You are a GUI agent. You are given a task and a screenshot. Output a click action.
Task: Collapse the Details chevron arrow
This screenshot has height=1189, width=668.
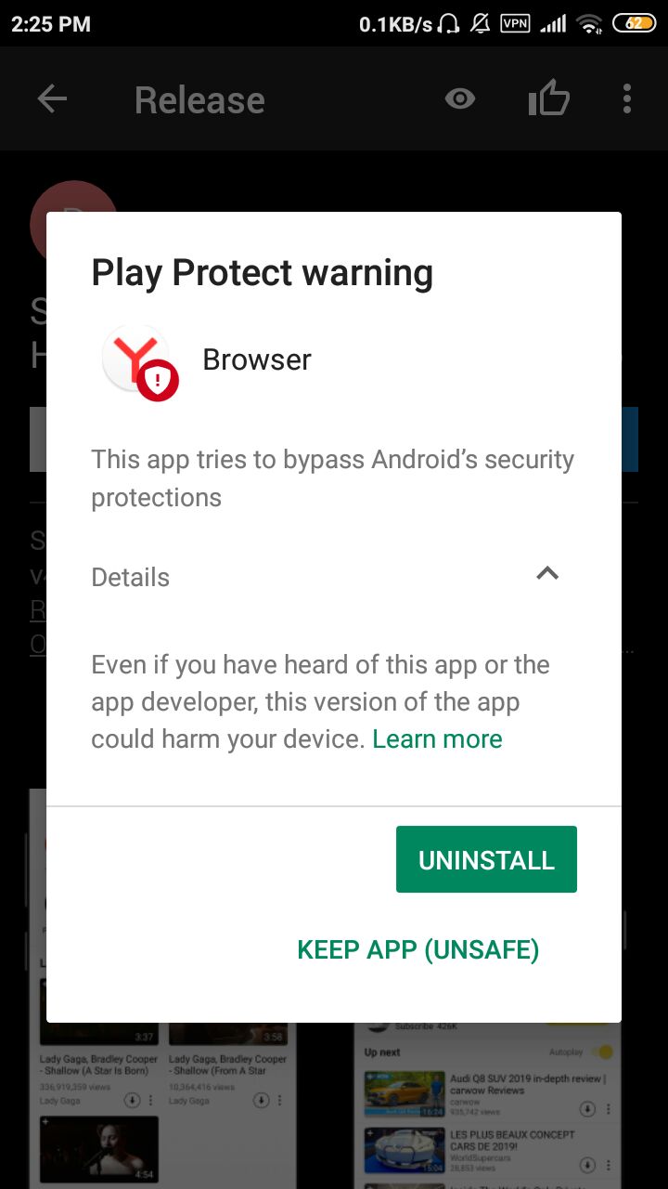pos(547,573)
